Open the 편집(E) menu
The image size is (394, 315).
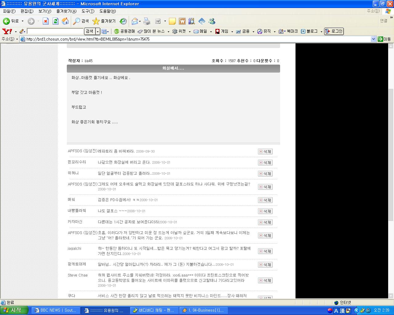point(27,11)
